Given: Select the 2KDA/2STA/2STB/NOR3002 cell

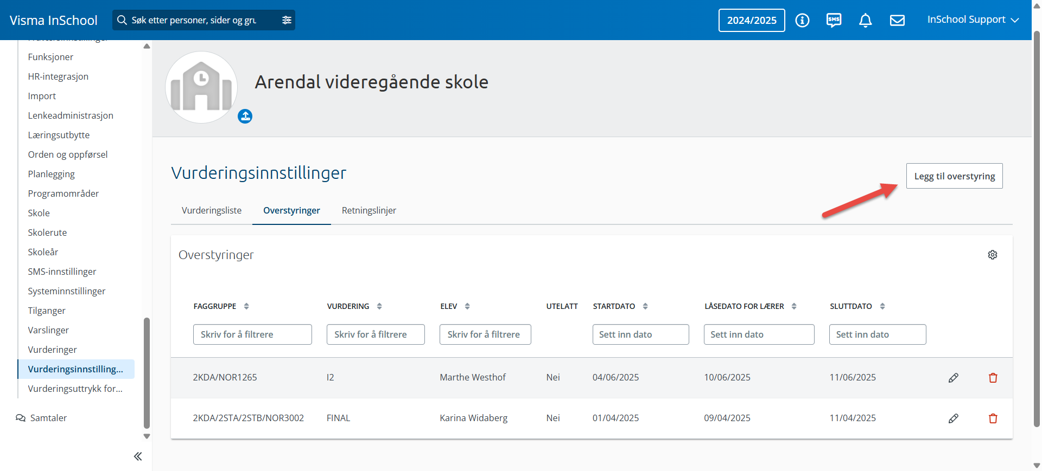Looking at the screenshot, I should pyautogui.click(x=249, y=418).
